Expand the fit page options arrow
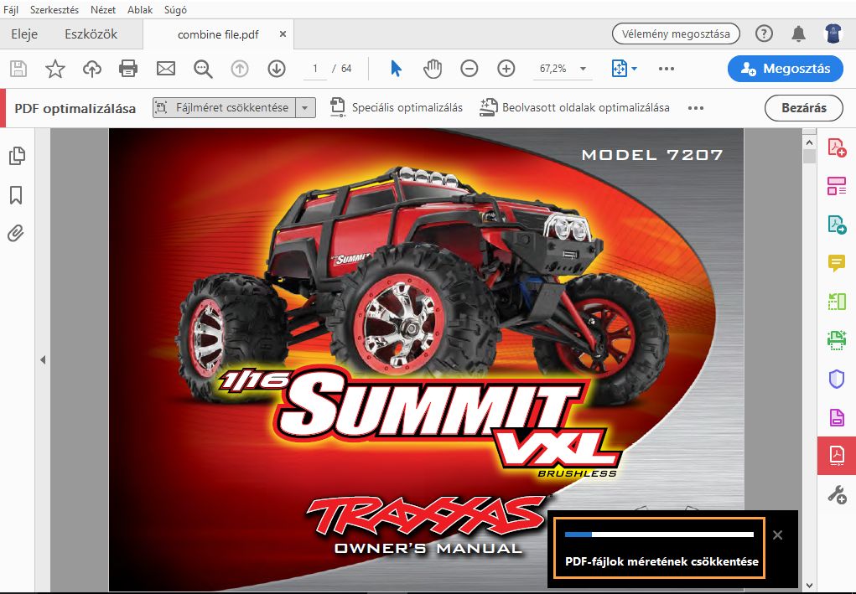 634,69
